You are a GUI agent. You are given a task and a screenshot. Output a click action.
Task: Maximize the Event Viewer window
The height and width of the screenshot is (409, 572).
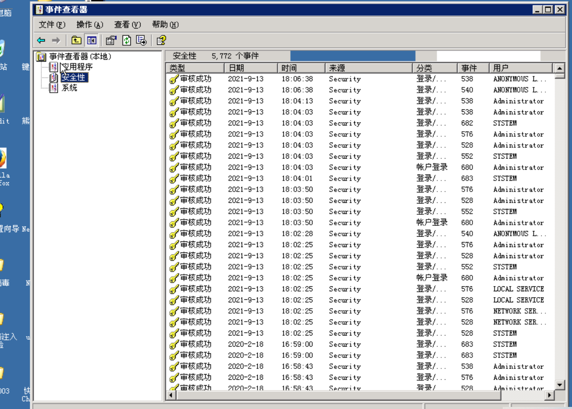click(x=548, y=9)
